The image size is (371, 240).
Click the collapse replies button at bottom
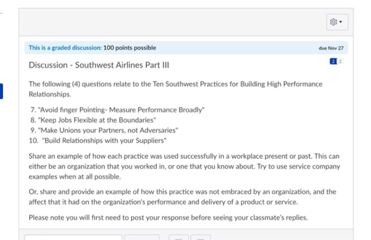pyautogui.click(x=179, y=237)
